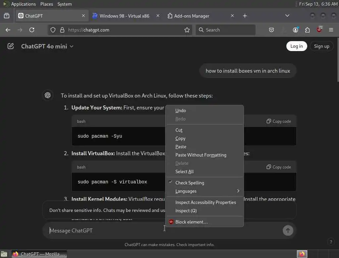This screenshot has width=339, height=258.
Task: Toggle Check Spelling in context menu
Action: click(x=205, y=183)
